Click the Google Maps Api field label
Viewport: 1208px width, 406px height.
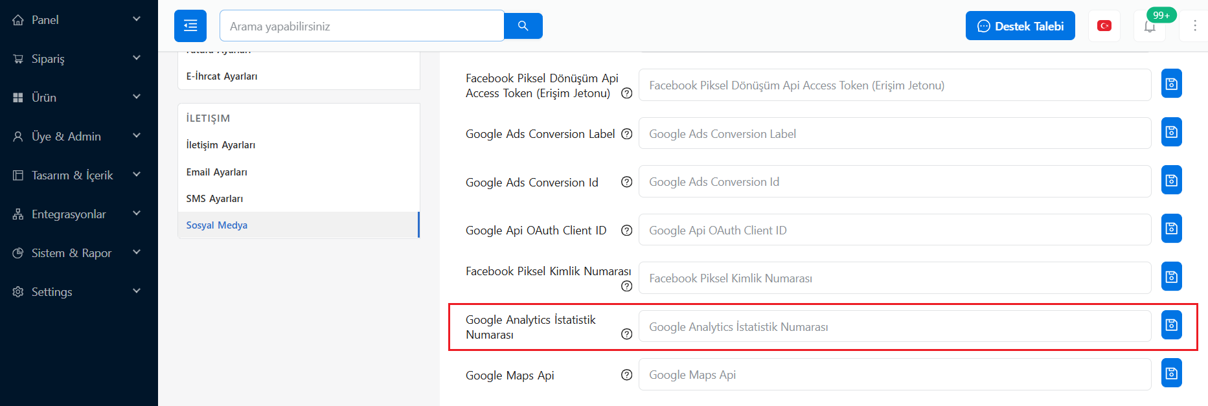point(510,376)
